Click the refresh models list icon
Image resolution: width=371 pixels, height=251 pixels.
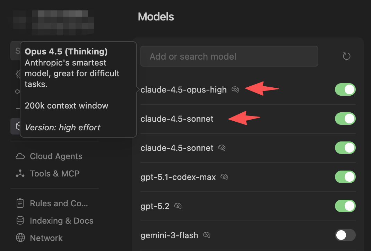tap(346, 56)
